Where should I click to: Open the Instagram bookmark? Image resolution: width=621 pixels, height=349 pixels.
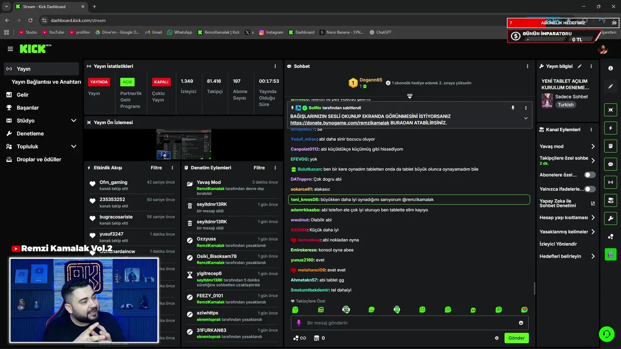click(271, 32)
